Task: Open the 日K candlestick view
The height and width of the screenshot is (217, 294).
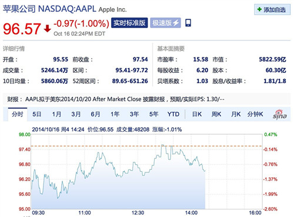Action: [x=197, y=114]
